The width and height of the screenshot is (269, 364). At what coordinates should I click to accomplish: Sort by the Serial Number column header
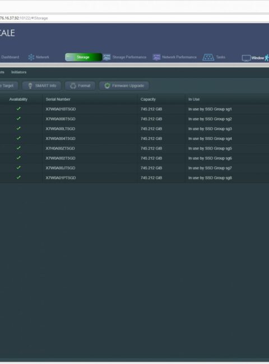click(58, 99)
